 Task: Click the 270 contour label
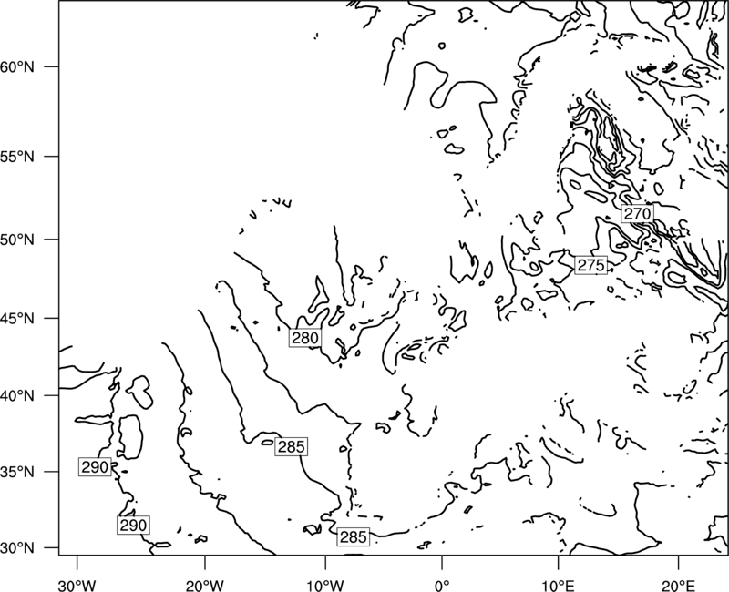point(637,214)
